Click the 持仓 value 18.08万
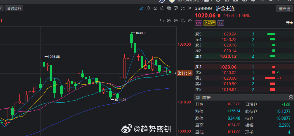The width and height of the screenshot is (294, 136). point(283,118)
